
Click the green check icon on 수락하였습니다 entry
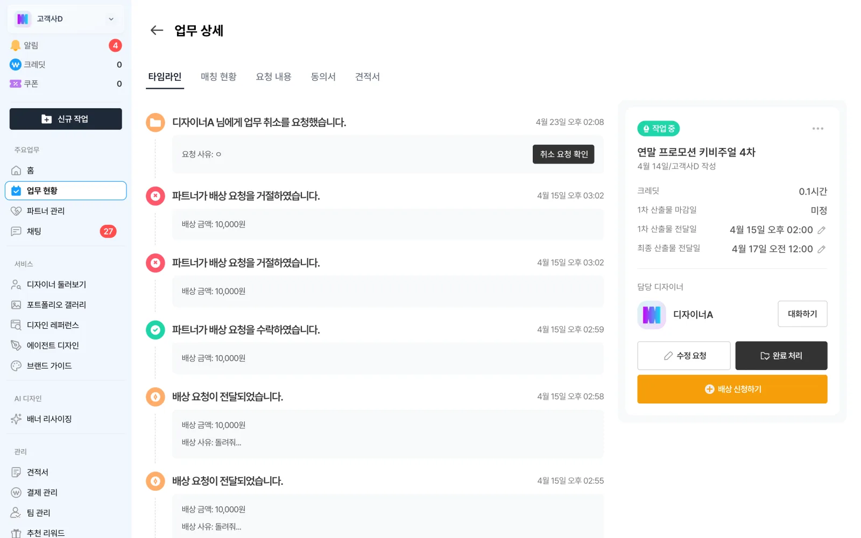(156, 330)
